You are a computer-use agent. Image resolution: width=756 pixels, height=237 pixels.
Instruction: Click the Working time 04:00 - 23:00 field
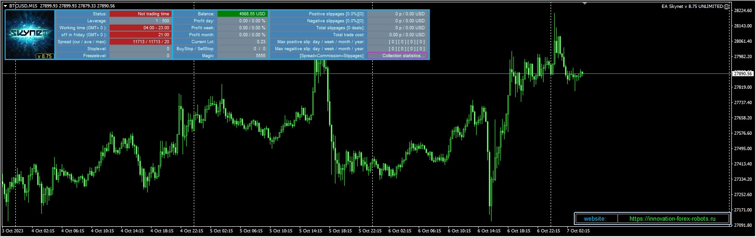[x=140, y=28]
